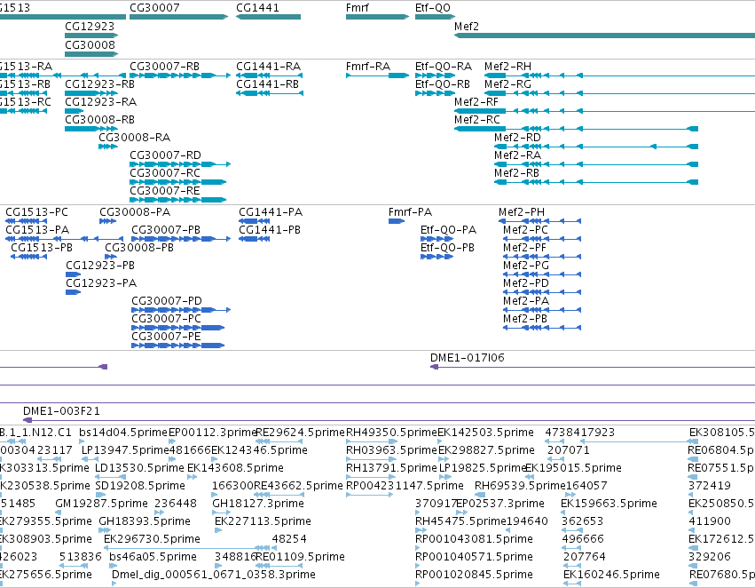Screen dimensions: 755x588
Task: Select EST RE29624.5prime
Action: coord(301,433)
